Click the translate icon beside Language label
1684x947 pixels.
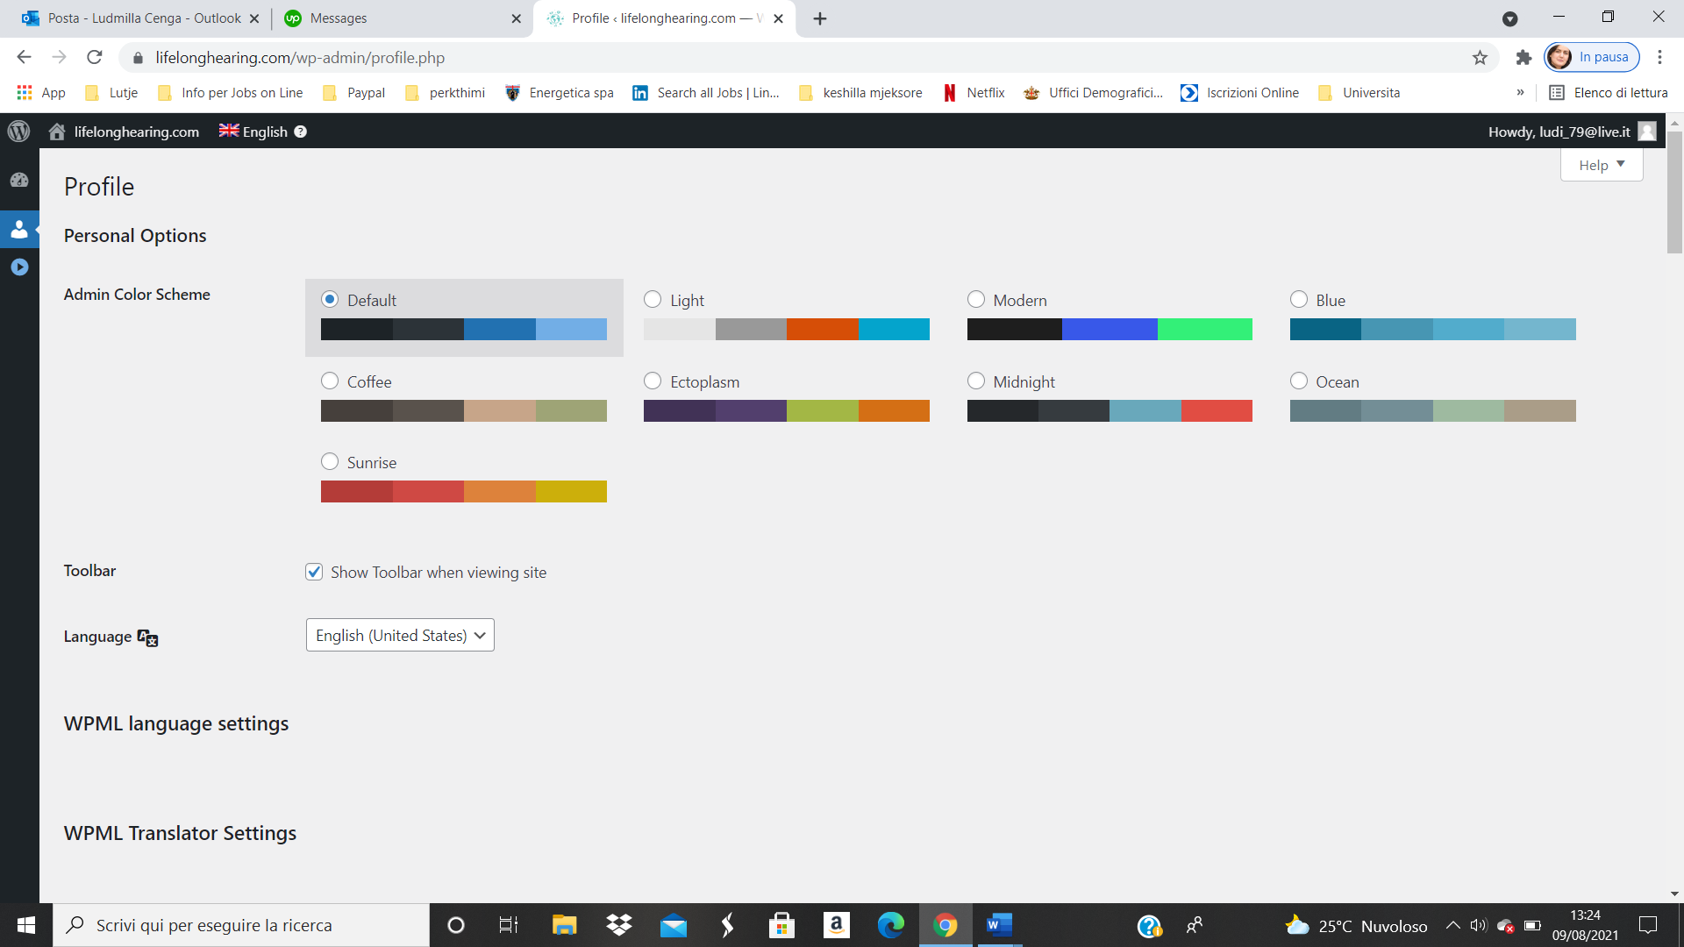147,637
